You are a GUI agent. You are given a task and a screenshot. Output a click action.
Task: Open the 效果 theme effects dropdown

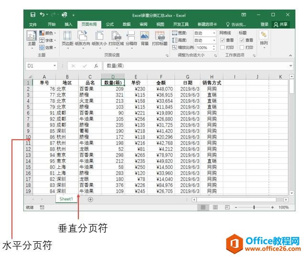click(48, 47)
